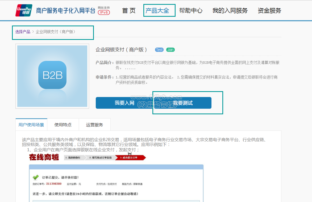Click the 商户服务电子化入网平台 site title
Image resolution: width=312 pixels, height=202 pixels.
[66, 11]
